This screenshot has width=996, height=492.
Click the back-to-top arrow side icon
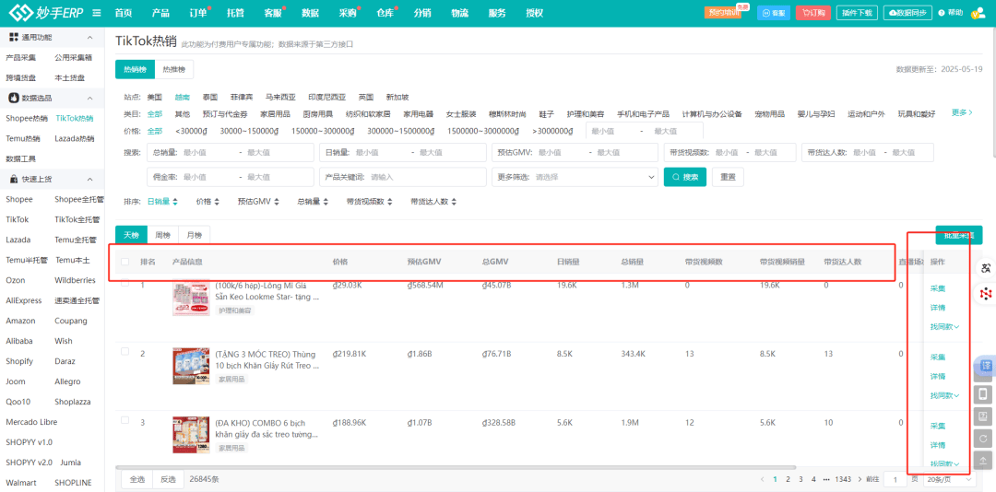click(983, 461)
